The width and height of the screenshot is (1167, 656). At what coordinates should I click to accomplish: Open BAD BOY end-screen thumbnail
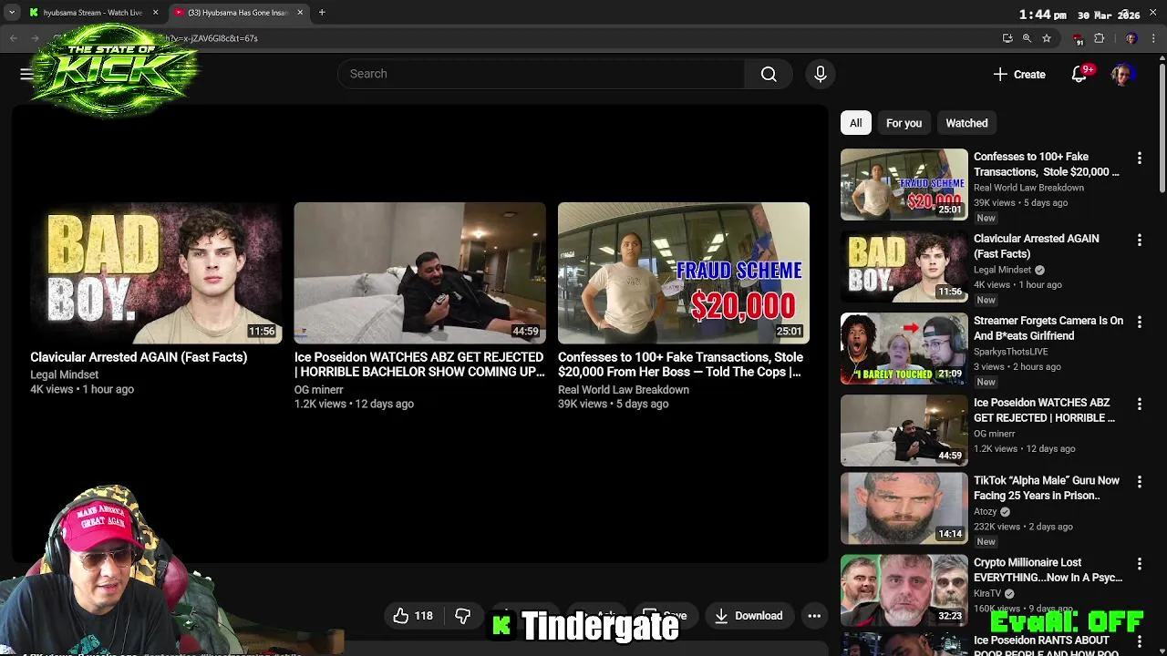[156, 272]
